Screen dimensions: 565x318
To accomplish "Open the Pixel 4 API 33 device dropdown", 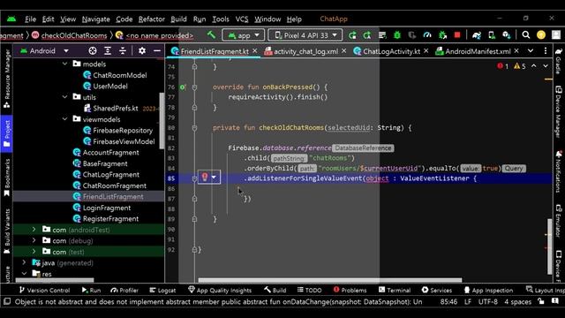I will pyautogui.click(x=305, y=35).
